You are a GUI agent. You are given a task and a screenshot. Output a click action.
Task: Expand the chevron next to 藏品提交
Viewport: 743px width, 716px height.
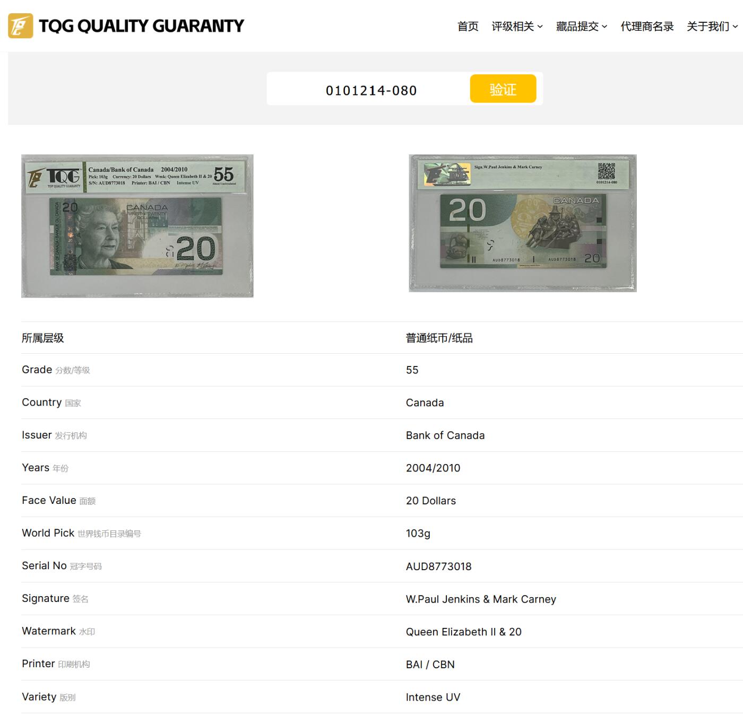[604, 27]
